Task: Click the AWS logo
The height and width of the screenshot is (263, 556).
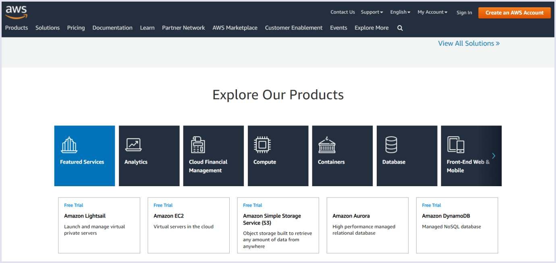Action: coord(16,12)
